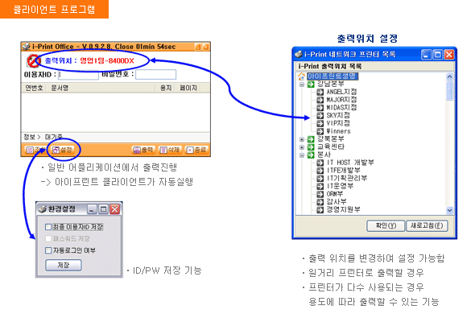
Task: Close the i-Print Office window
Action: tap(206, 47)
